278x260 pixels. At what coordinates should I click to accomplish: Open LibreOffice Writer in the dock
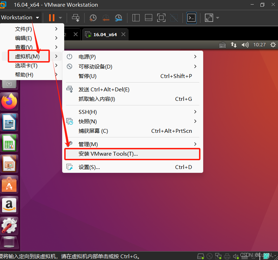pos(9,122)
